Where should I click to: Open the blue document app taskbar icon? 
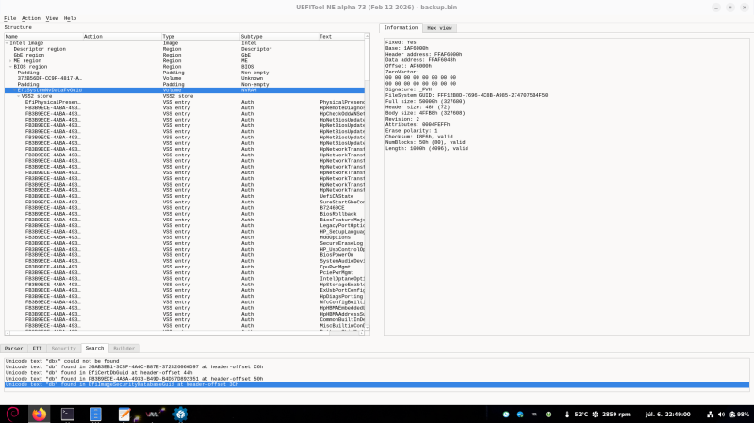tap(96, 414)
